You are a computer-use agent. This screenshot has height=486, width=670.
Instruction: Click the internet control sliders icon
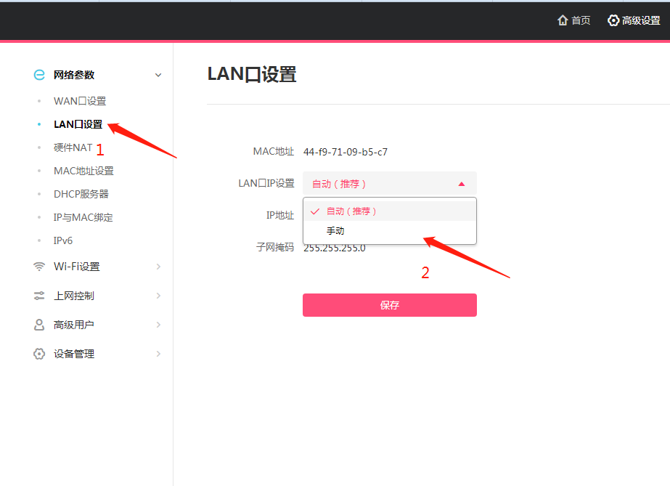coord(39,296)
